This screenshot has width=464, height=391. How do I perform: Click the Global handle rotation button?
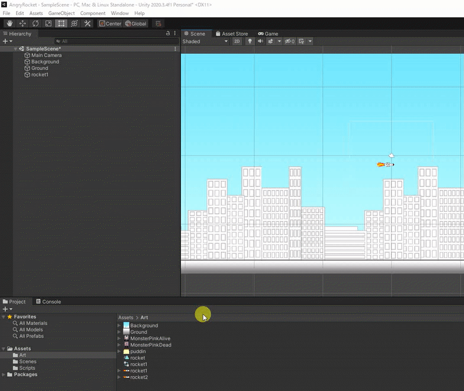(136, 24)
